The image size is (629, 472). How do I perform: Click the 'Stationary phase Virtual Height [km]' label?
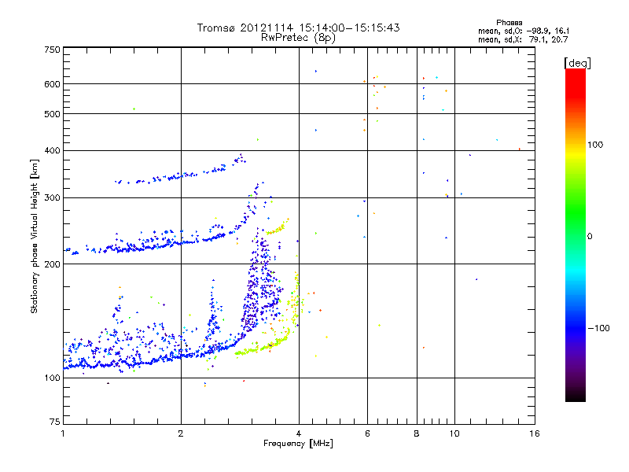35,236
